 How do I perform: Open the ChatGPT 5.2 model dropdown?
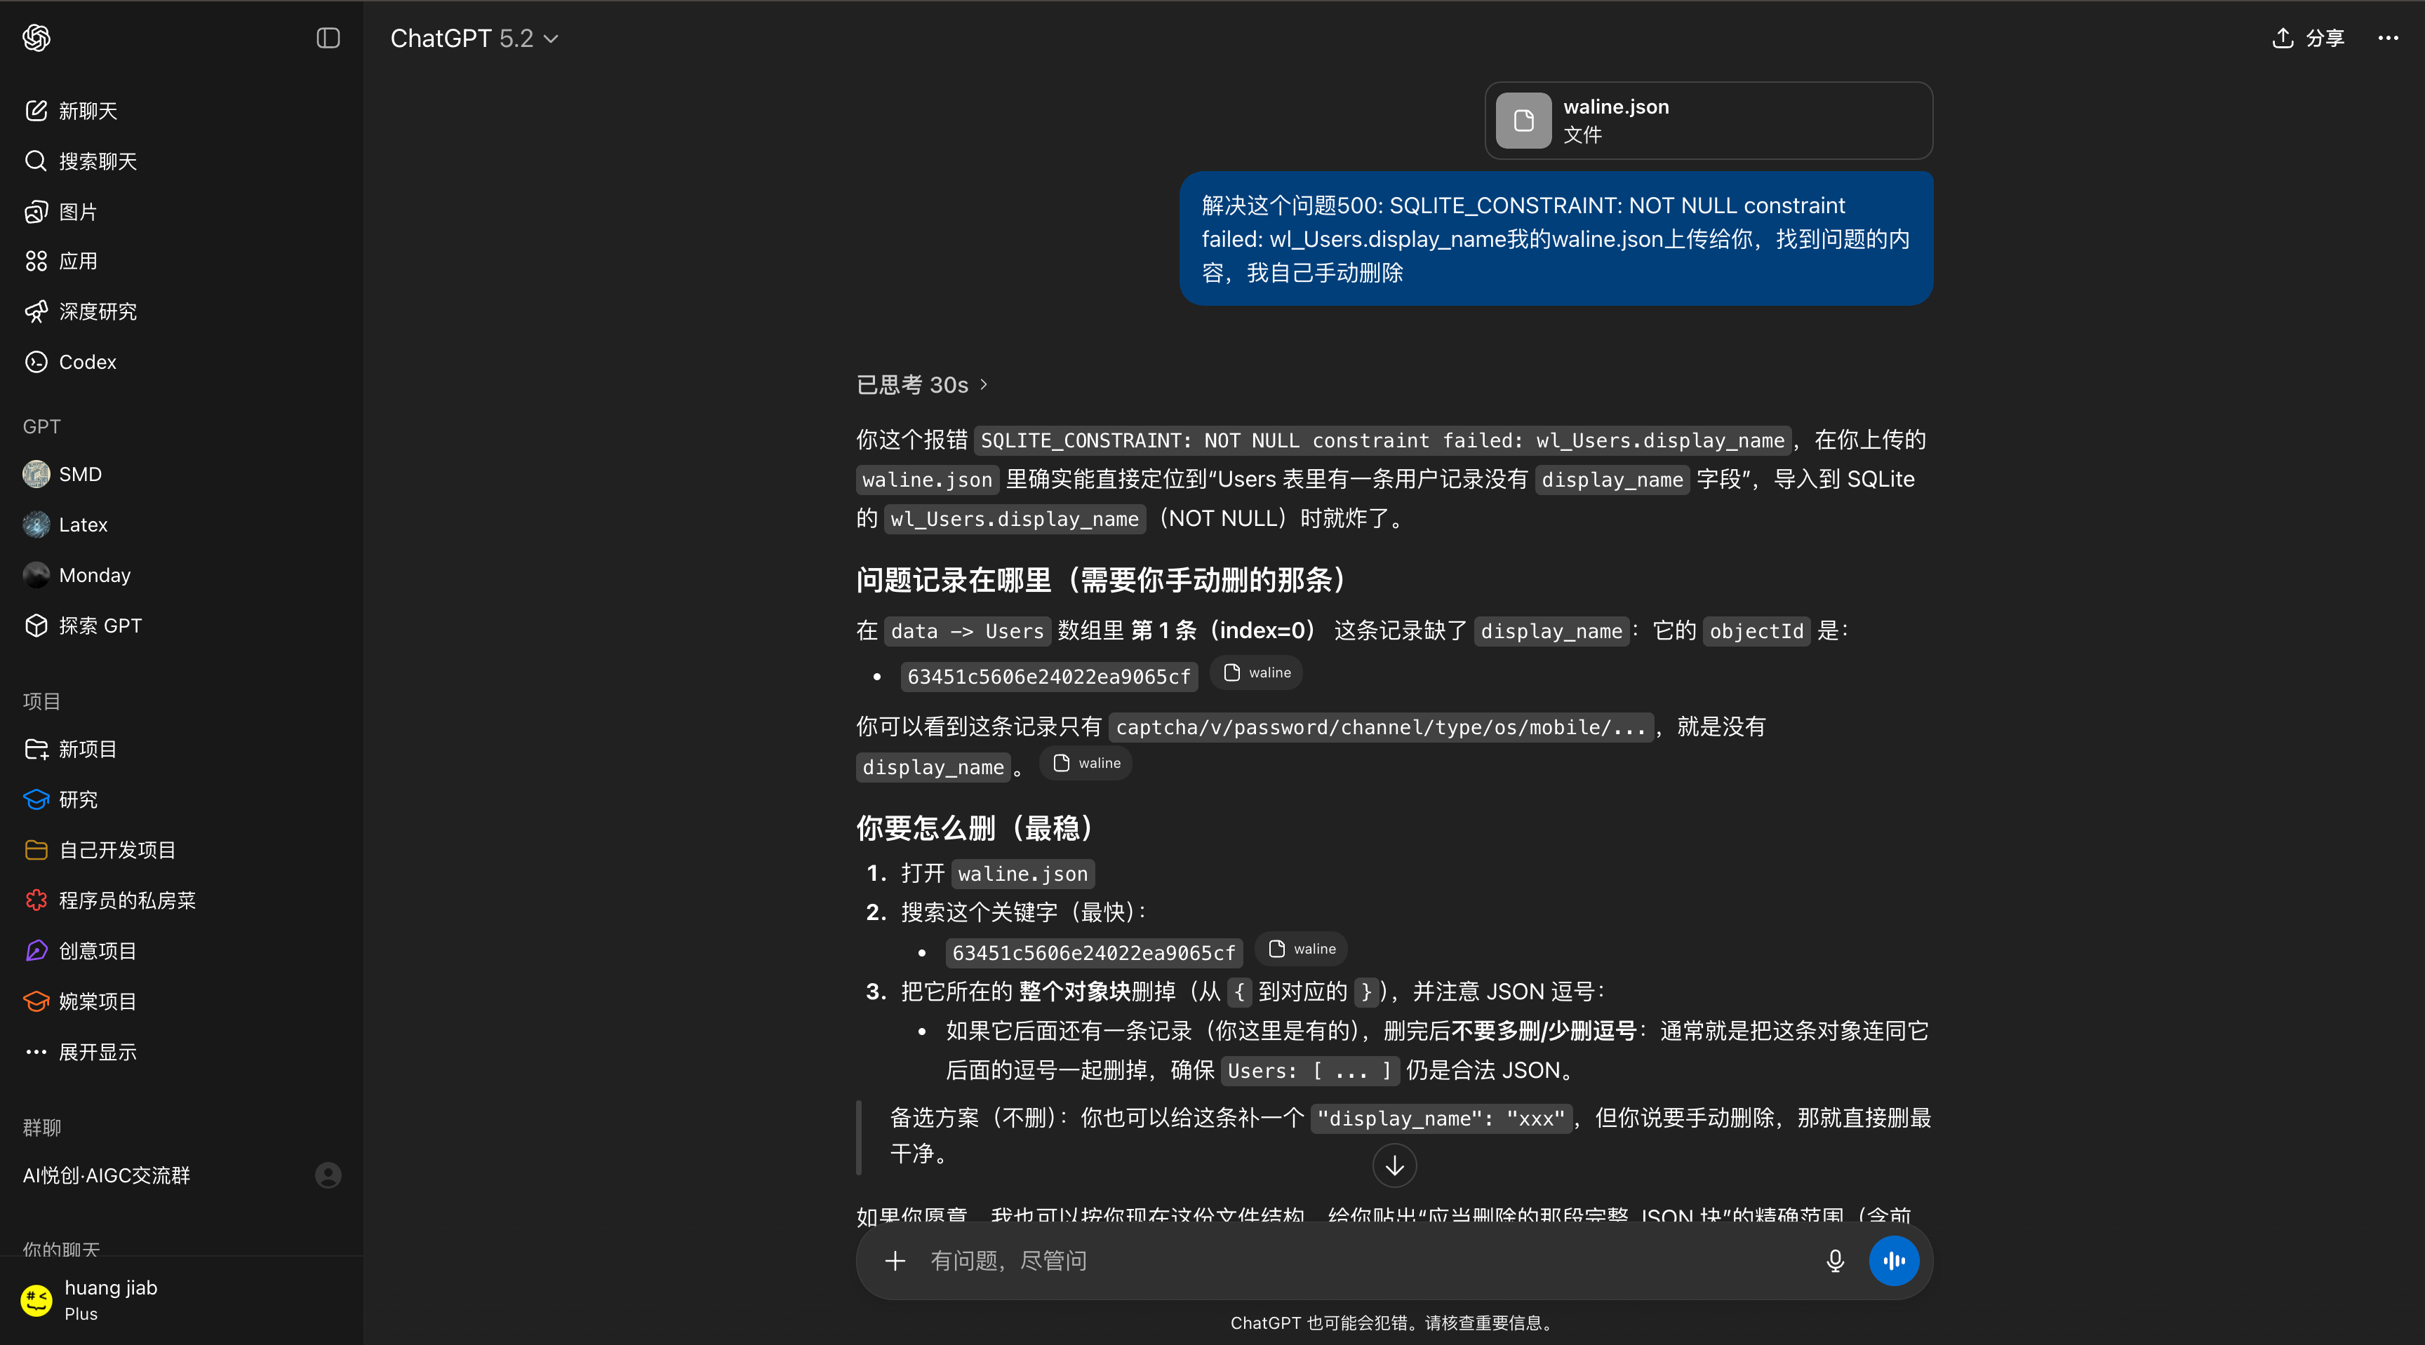point(474,38)
